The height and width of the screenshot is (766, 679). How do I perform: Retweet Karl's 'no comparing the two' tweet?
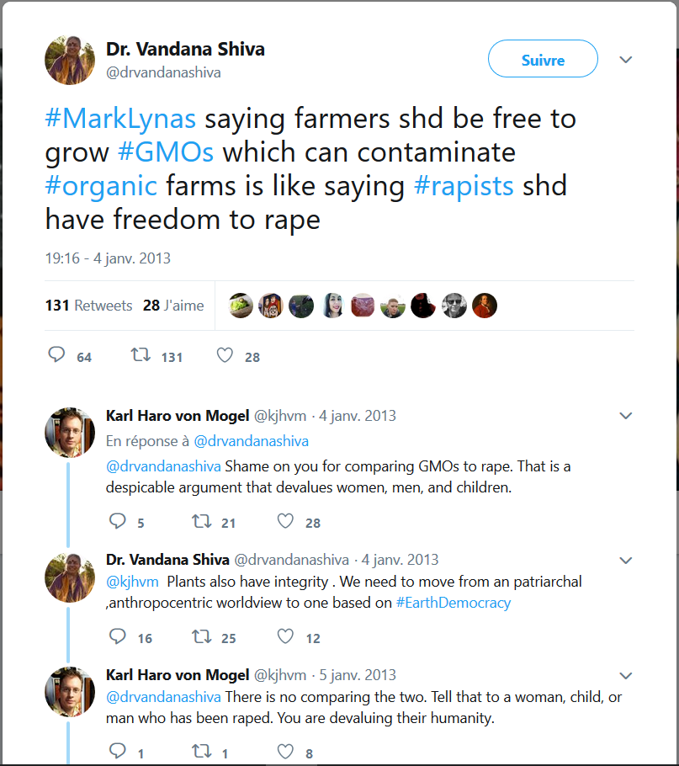coord(202,751)
